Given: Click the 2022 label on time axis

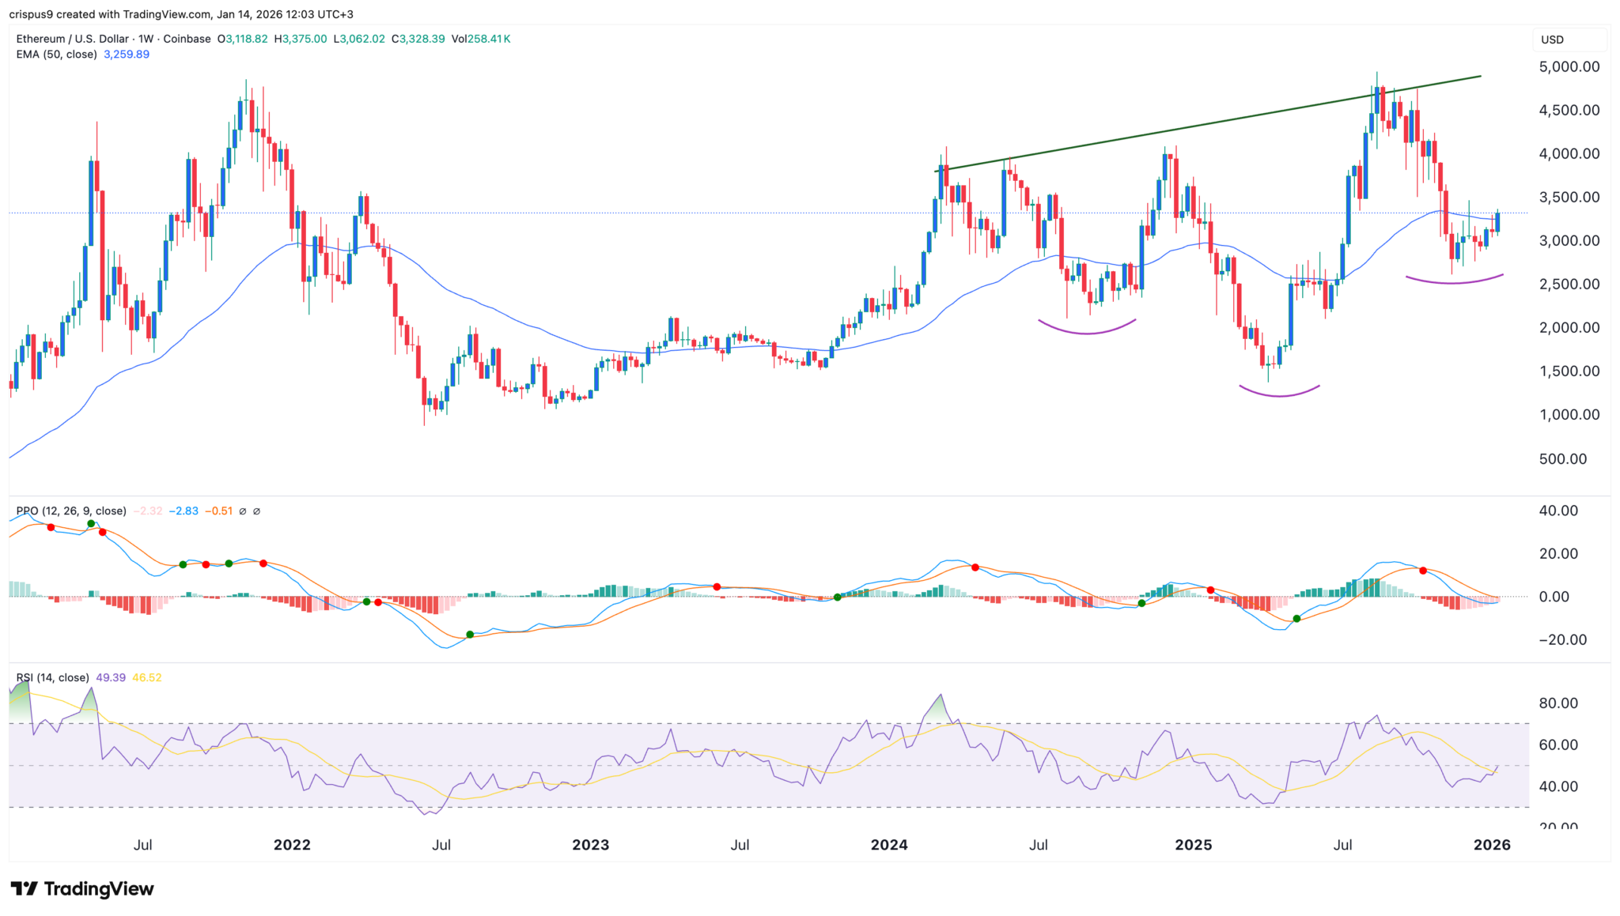Looking at the screenshot, I should pyautogui.click(x=292, y=845).
